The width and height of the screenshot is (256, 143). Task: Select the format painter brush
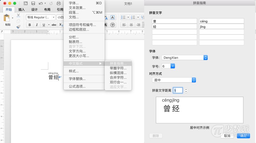pyautogui.click(x=18, y=26)
